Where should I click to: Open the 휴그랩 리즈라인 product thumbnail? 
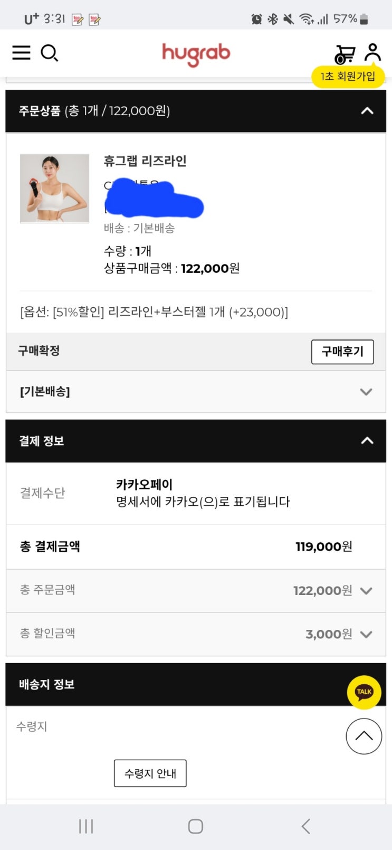tap(54, 188)
